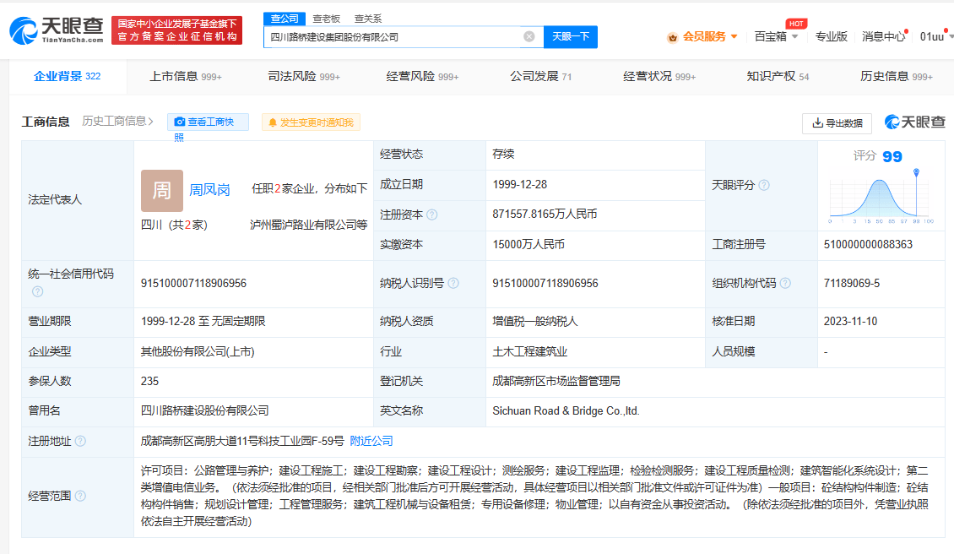Image resolution: width=954 pixels, height=554 pixels.
Task: Click the 导出数据 button
Action: tap(837, 123)
